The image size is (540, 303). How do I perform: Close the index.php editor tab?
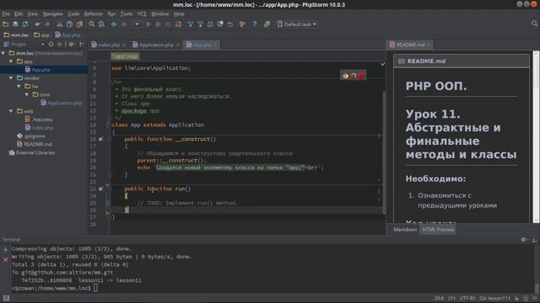pos(124,45)
